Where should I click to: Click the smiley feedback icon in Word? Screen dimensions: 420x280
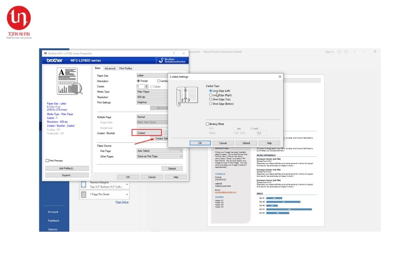tap(339, 52)
